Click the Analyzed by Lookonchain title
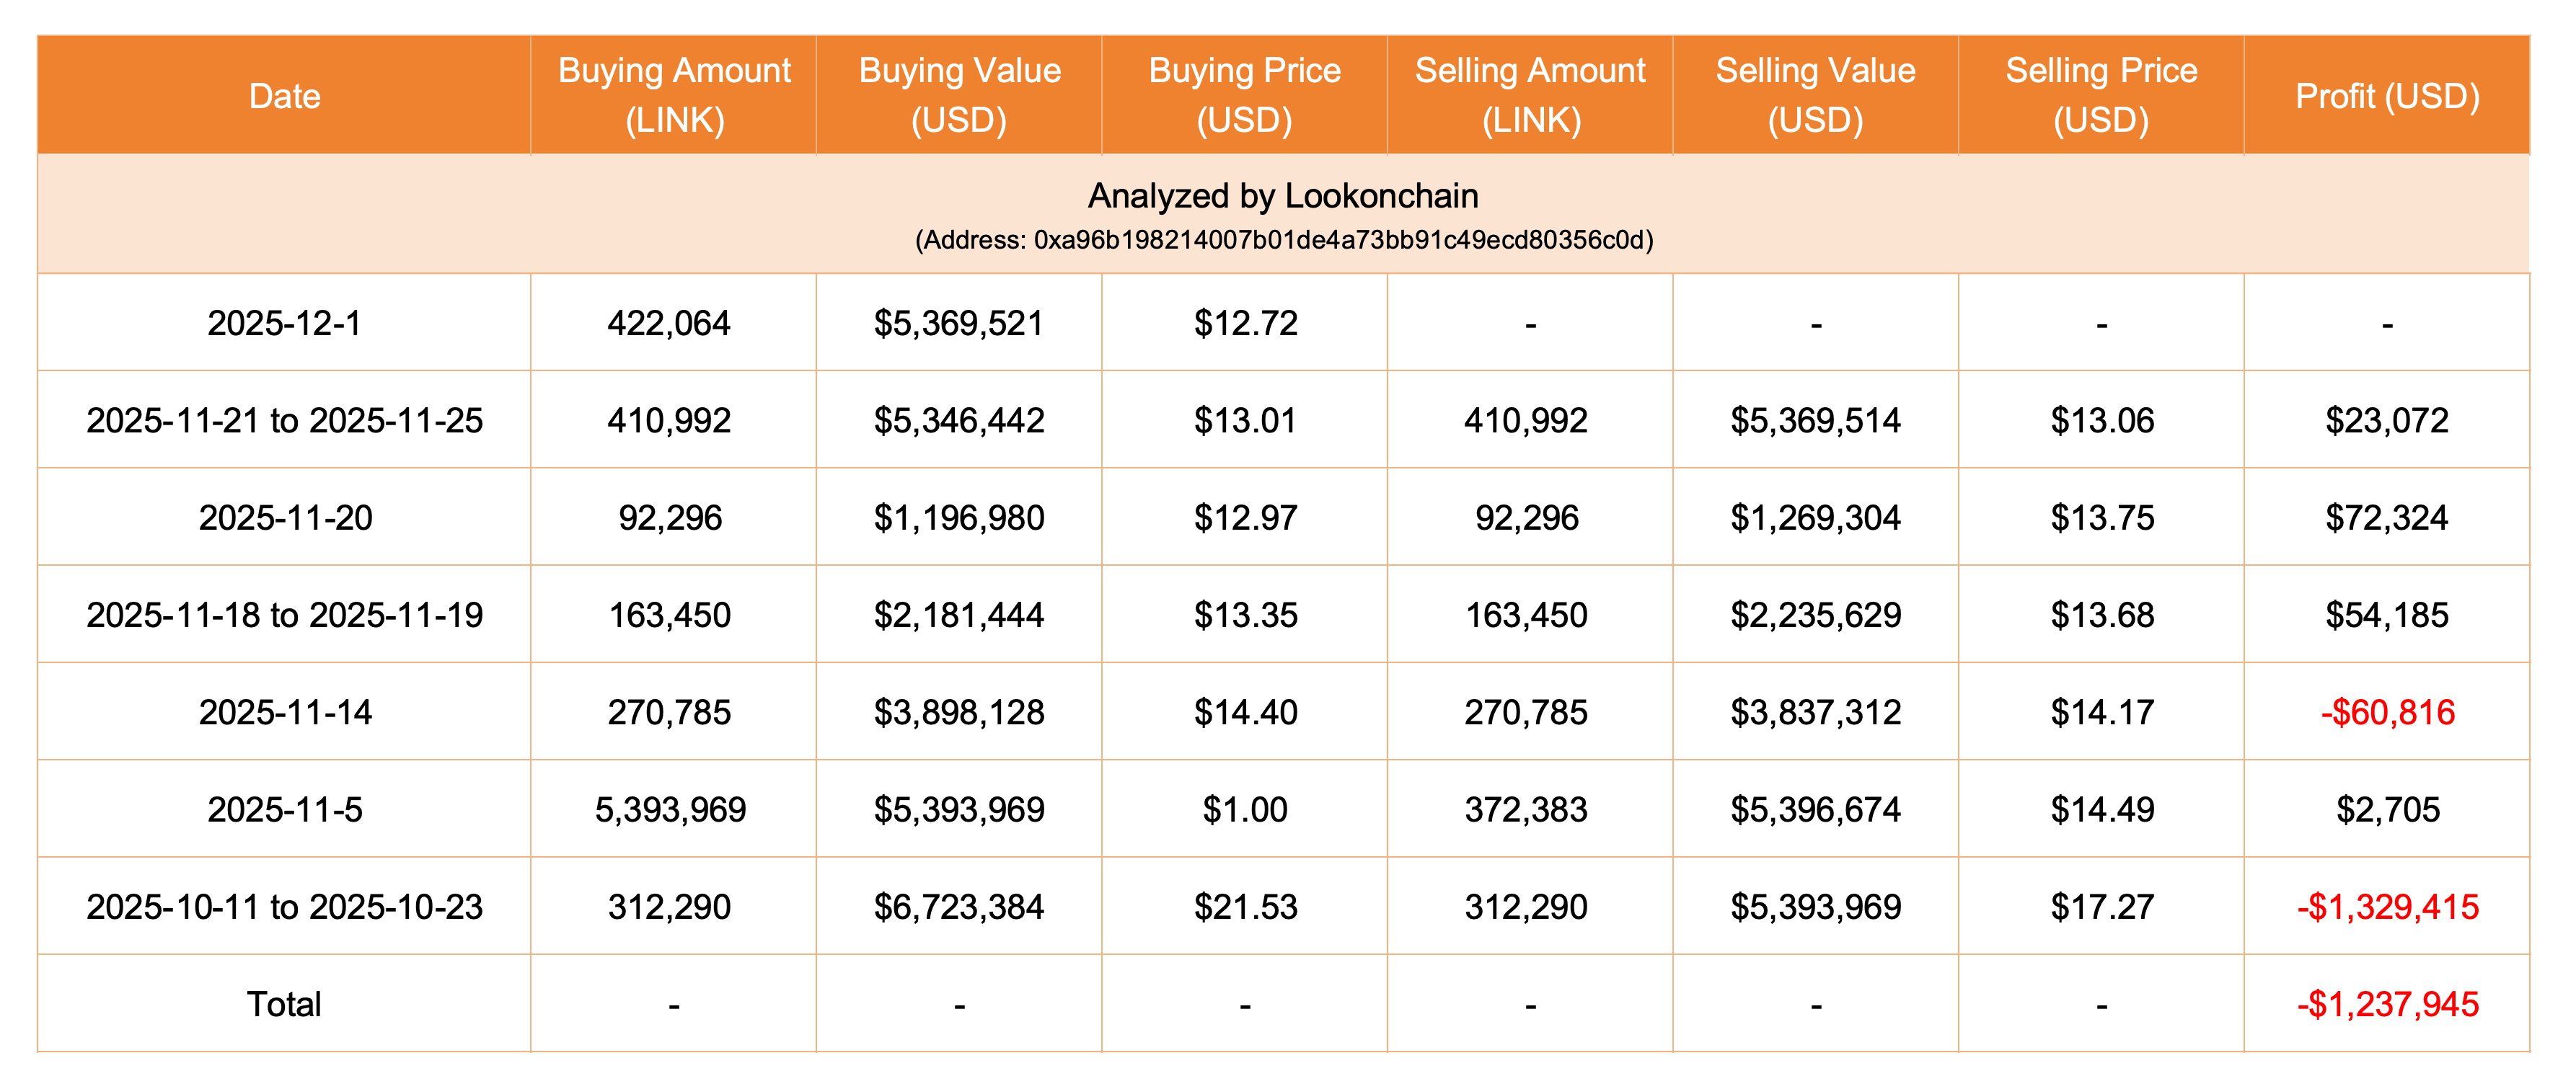The height and width of the screenshot is (1089, 2576). [x=1283, y=196]
